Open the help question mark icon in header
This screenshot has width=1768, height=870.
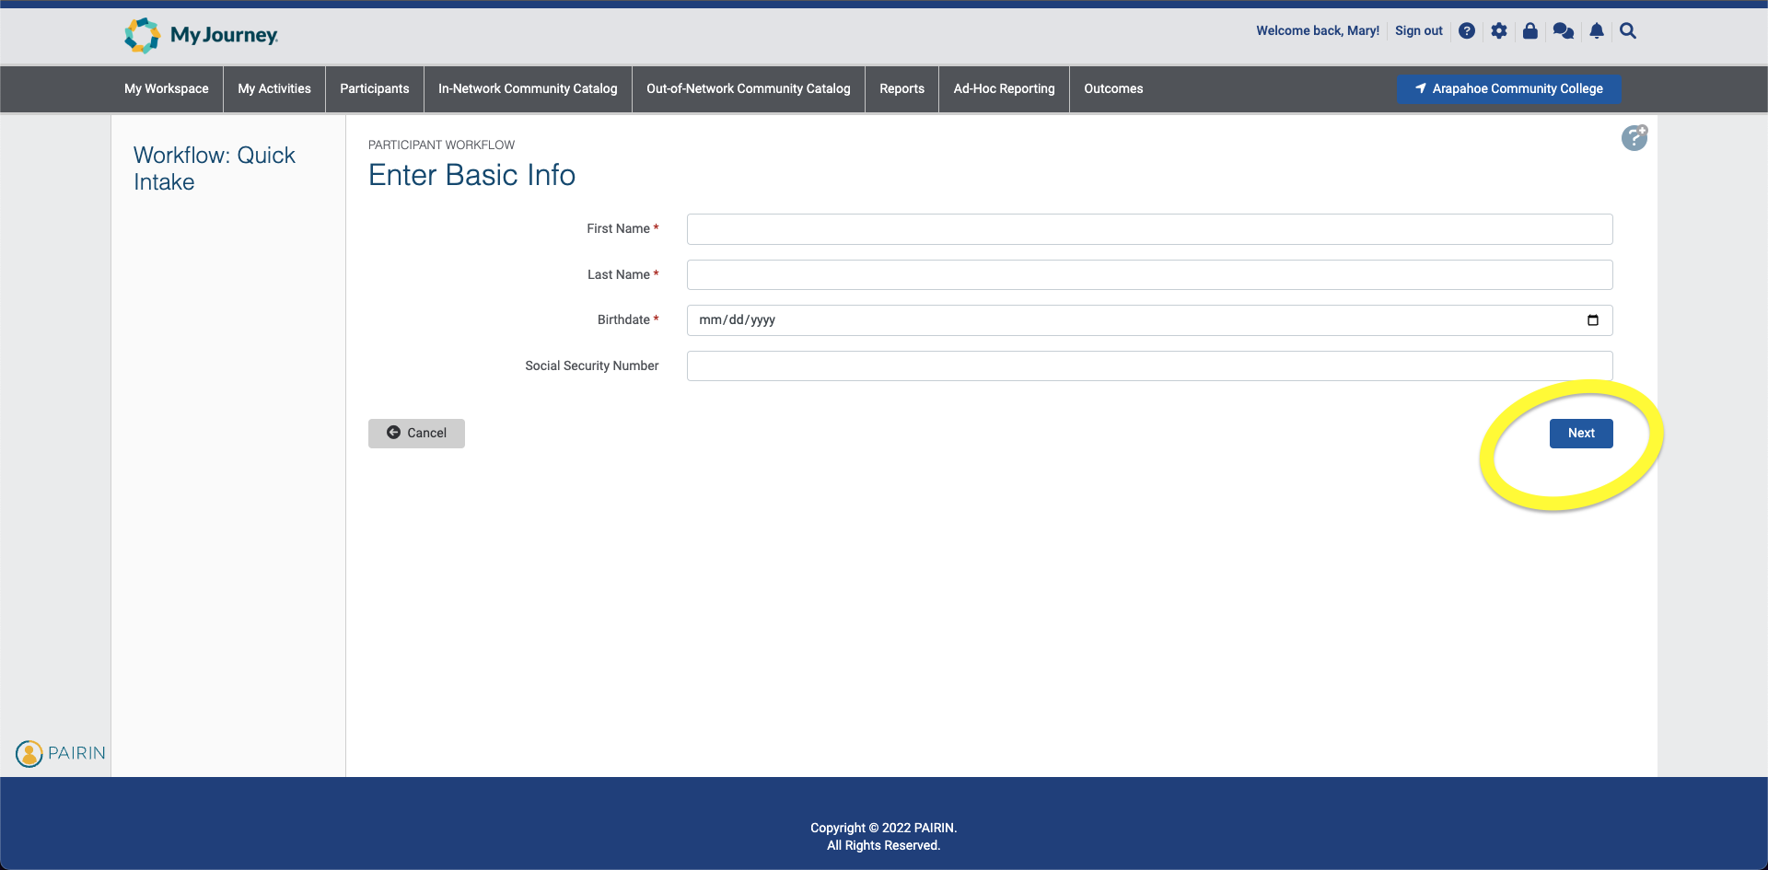click(1467, 31)
